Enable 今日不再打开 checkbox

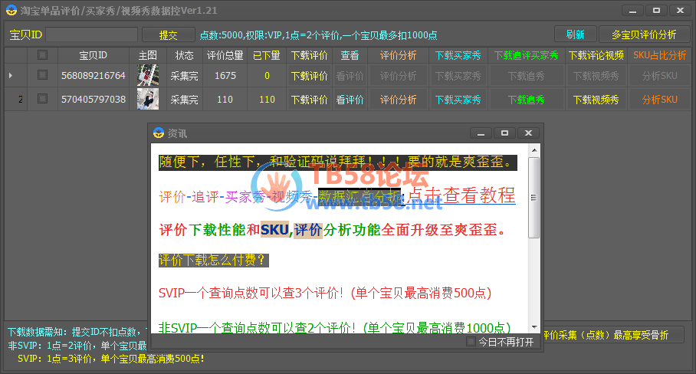pos(471,342)
